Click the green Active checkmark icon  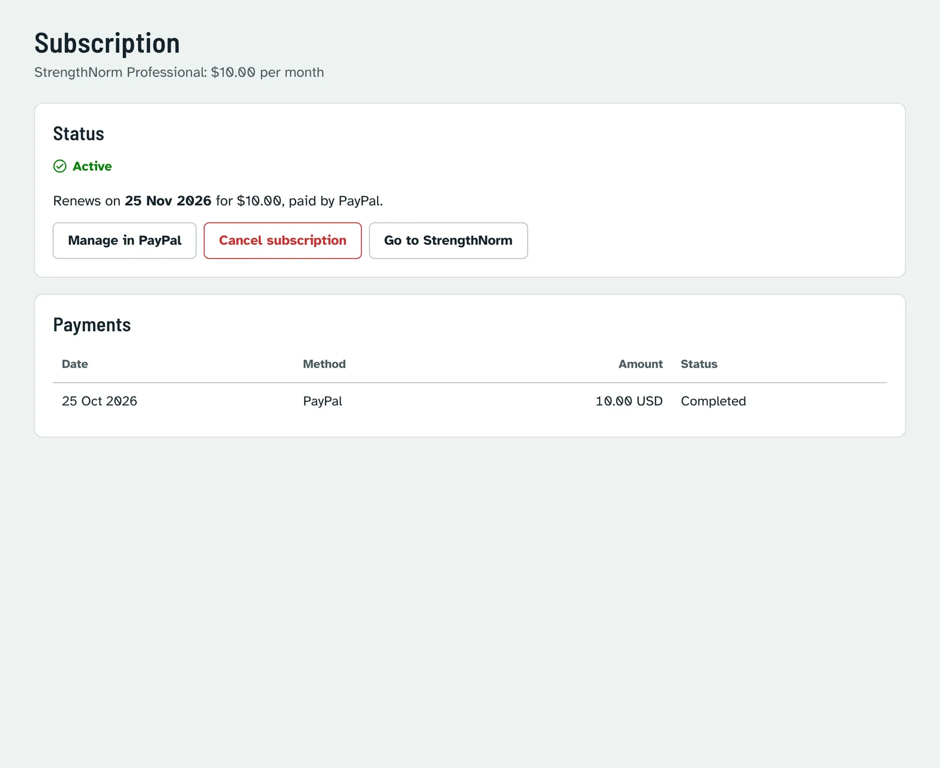(x=60, y=166)
